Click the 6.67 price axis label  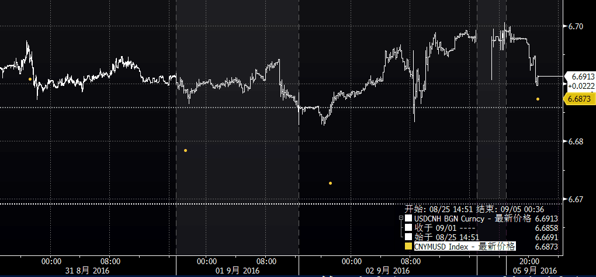(576, 199)
